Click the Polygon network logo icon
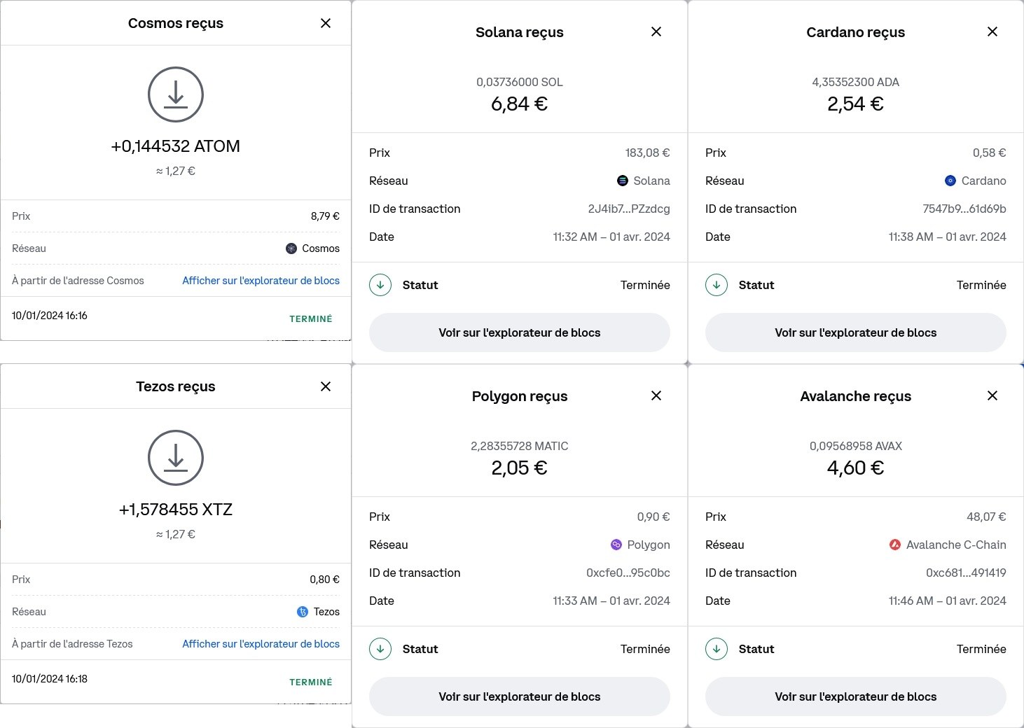The width and height of the screenshot is (1024, 728). [x=616, y=545]
